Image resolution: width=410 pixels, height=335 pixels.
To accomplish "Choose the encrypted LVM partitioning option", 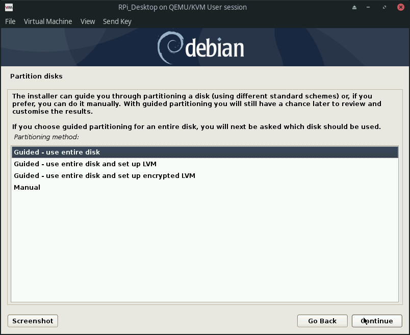I will tap(204, 176).
